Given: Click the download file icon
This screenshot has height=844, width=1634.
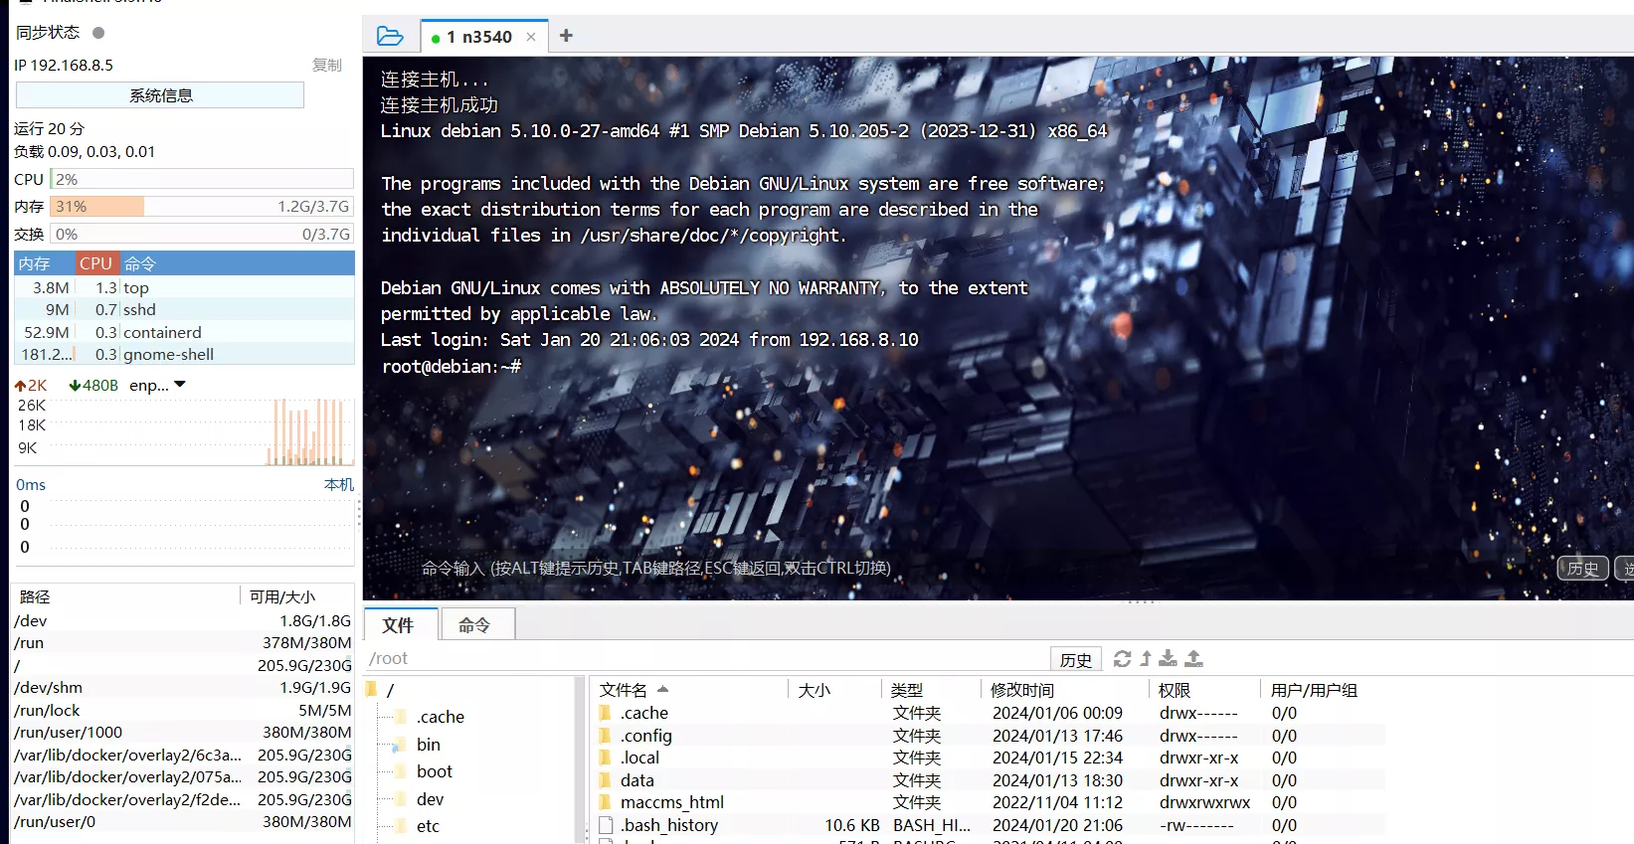Looking at the screenshot, I should [x=1168, y=658].
